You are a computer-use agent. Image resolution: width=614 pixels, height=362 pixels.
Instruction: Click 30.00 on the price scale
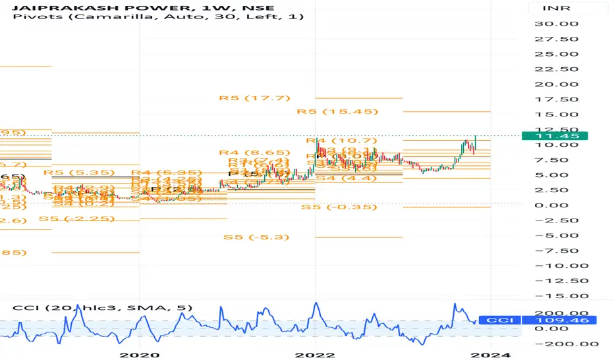557,24
